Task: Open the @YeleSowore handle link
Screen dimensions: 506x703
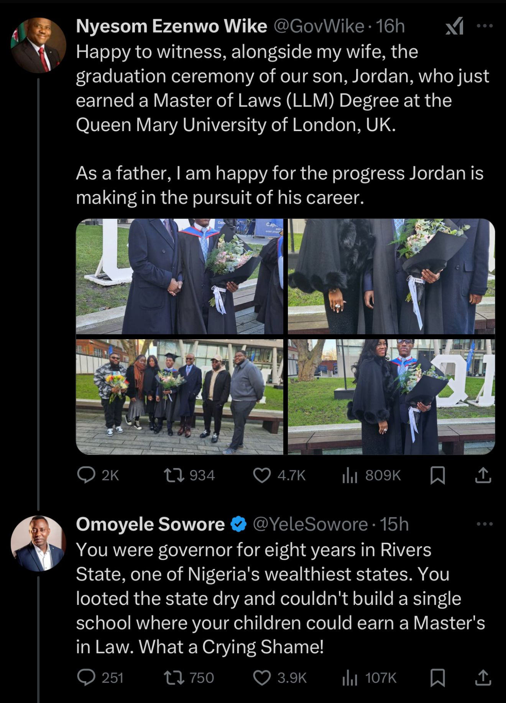Action: point(310,524)
